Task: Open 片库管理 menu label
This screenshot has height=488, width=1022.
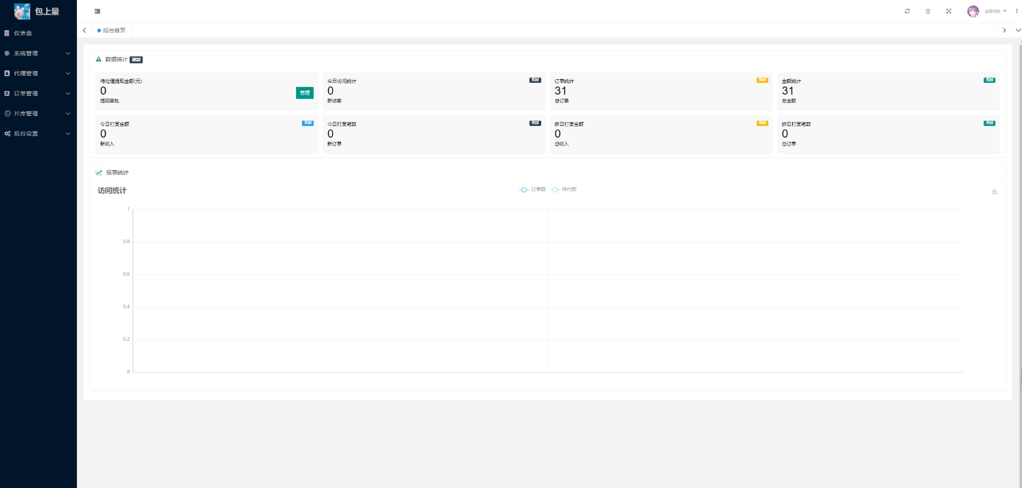Action: [x=26, y=114]
